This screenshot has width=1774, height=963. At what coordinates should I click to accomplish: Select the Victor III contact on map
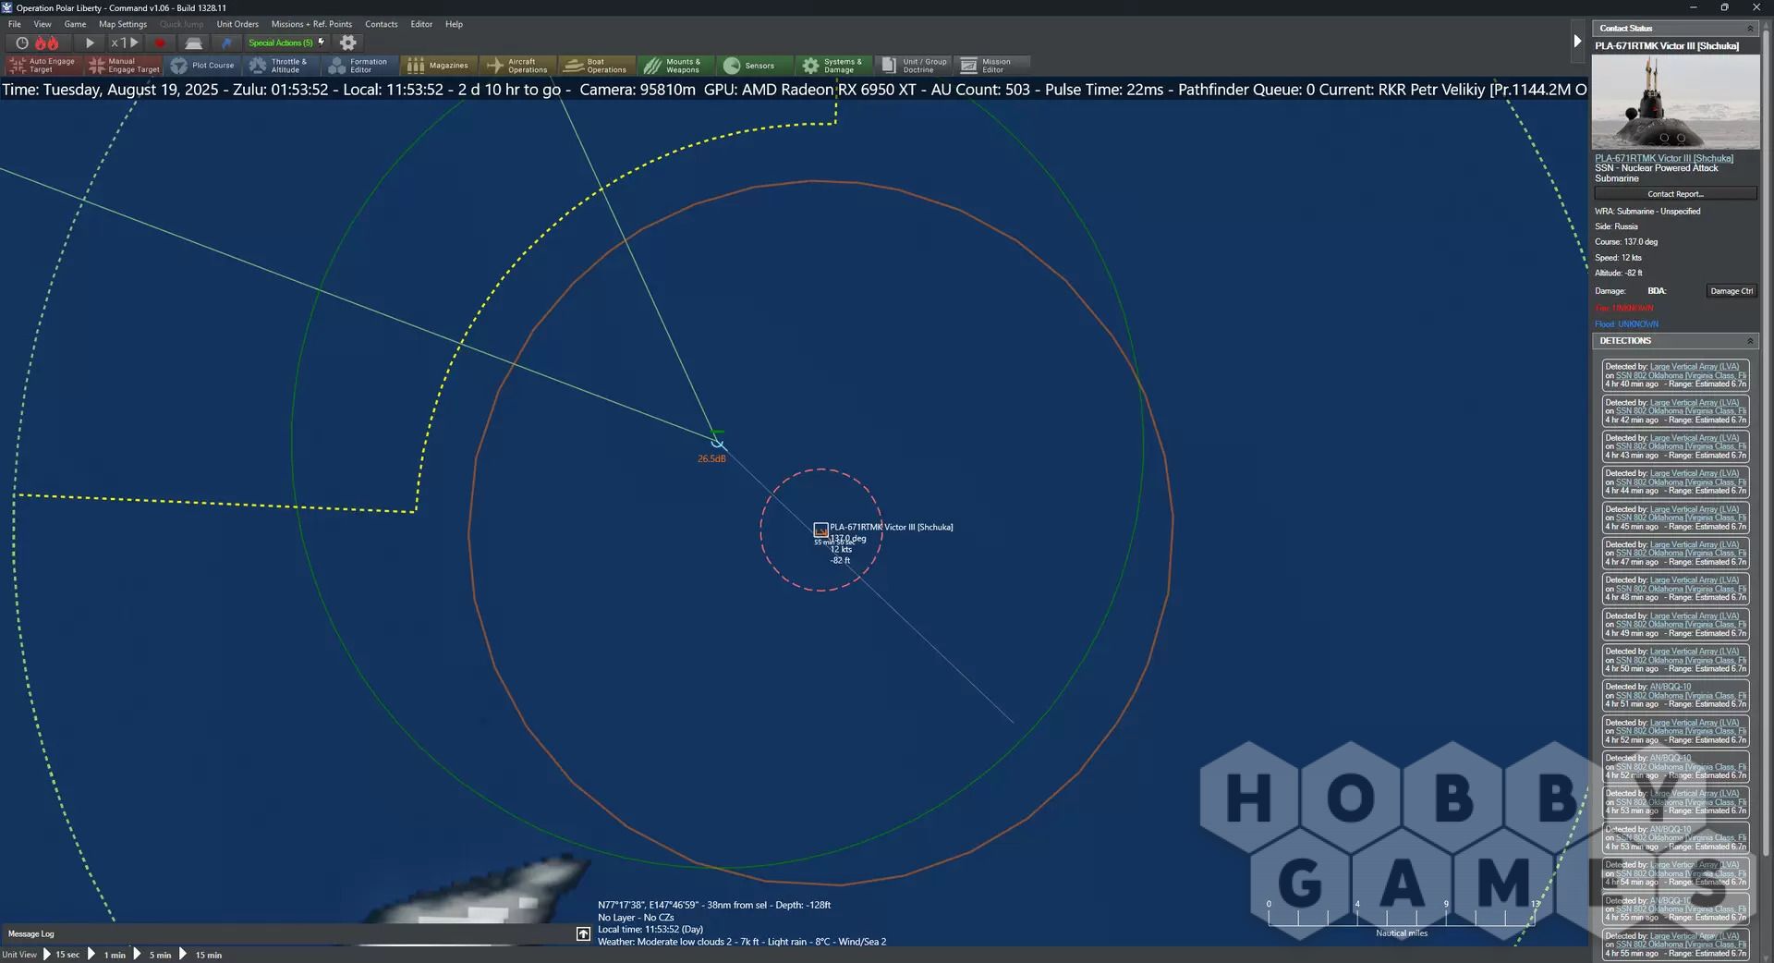(x=820, y=530)
